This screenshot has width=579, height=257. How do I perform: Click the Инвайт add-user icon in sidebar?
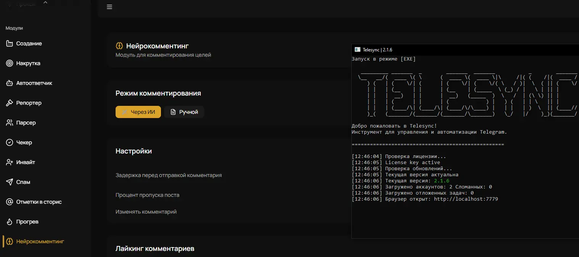tap(10, 162)
